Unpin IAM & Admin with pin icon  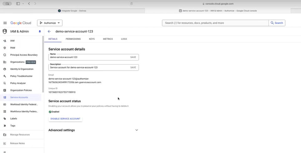pos(40,31)
